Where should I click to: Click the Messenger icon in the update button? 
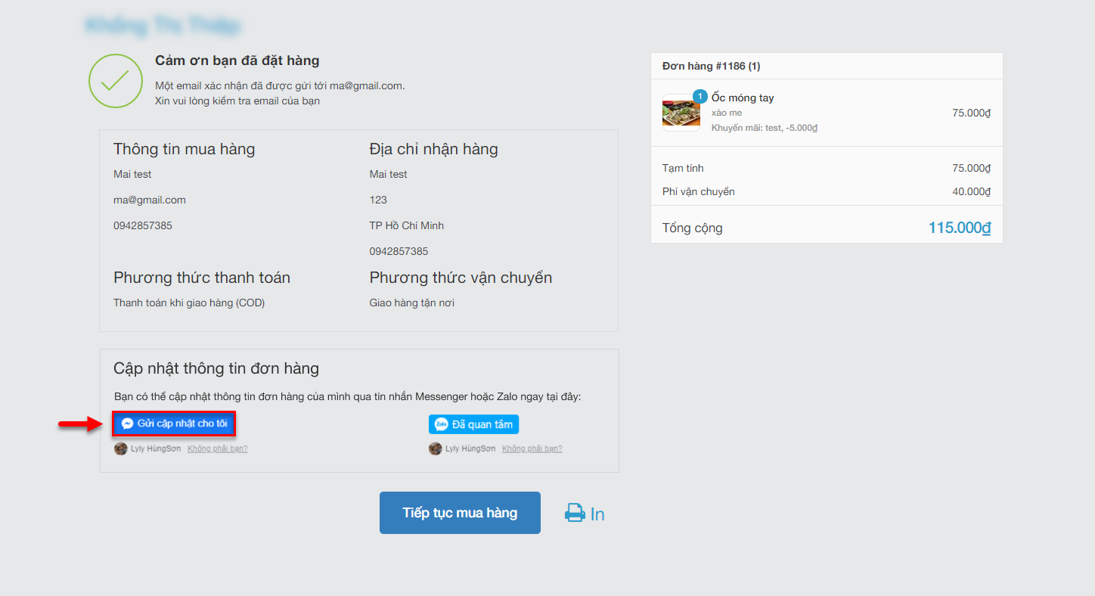128,424
